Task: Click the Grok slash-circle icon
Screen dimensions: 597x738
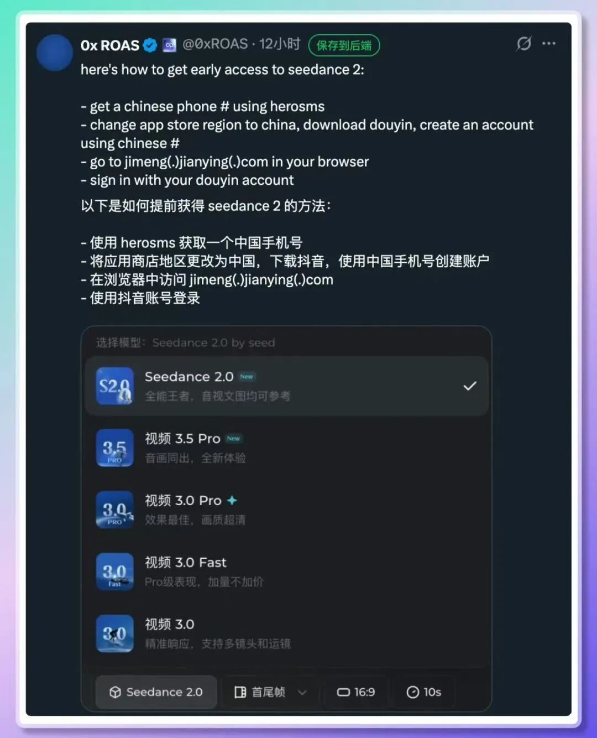Action: [523, 43]
